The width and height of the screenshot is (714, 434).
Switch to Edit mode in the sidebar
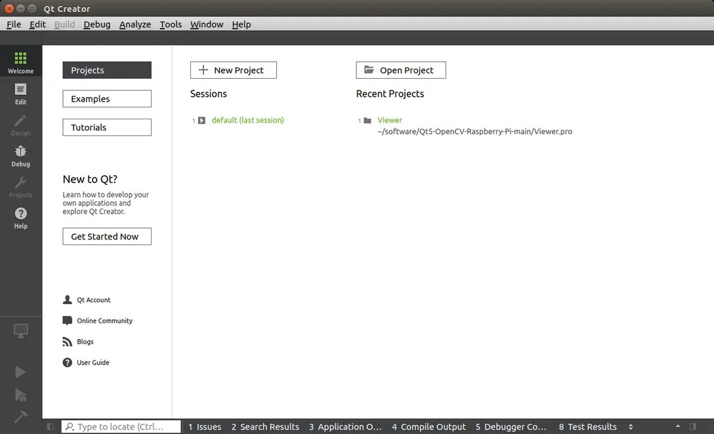click(20, 93)
